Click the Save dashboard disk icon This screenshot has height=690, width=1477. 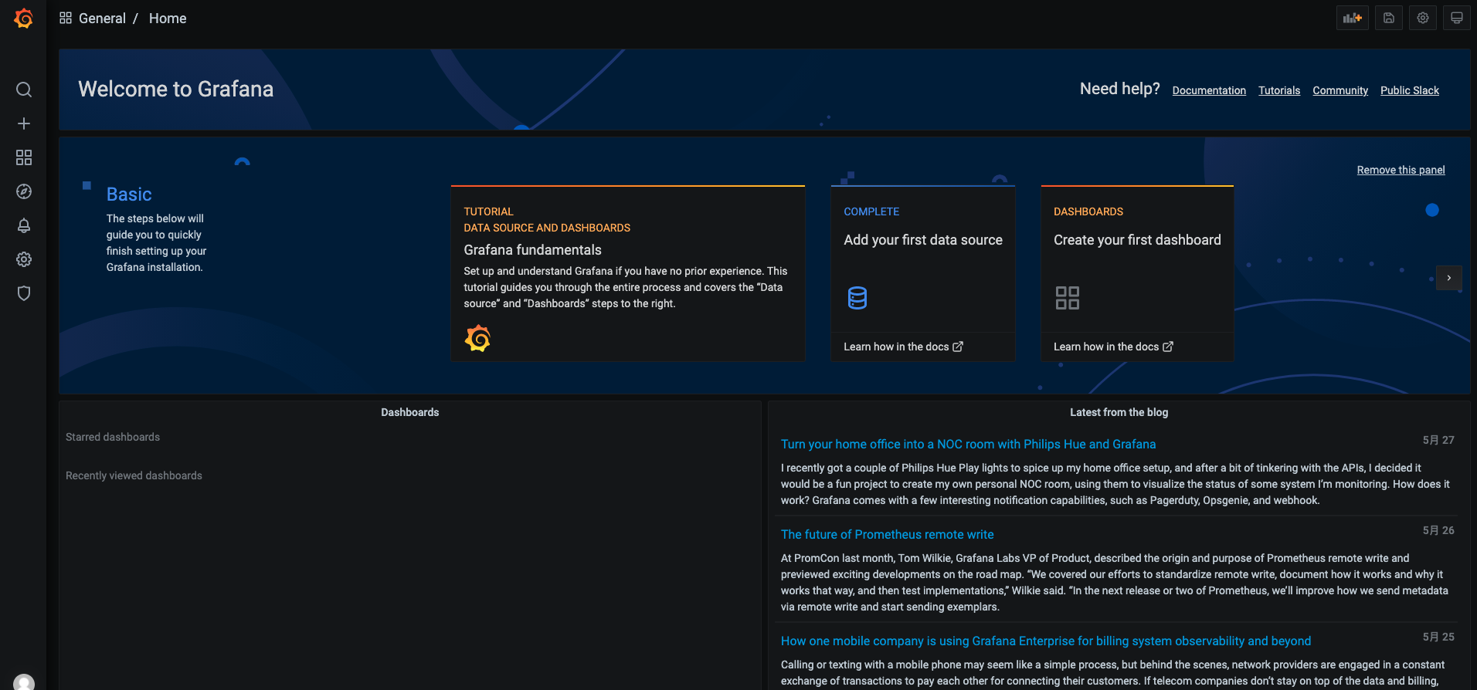pos(1389,18)
